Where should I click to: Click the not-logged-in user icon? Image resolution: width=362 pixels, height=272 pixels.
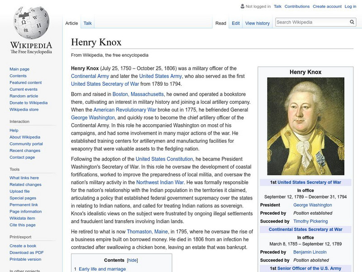click(x=242, y=6)
